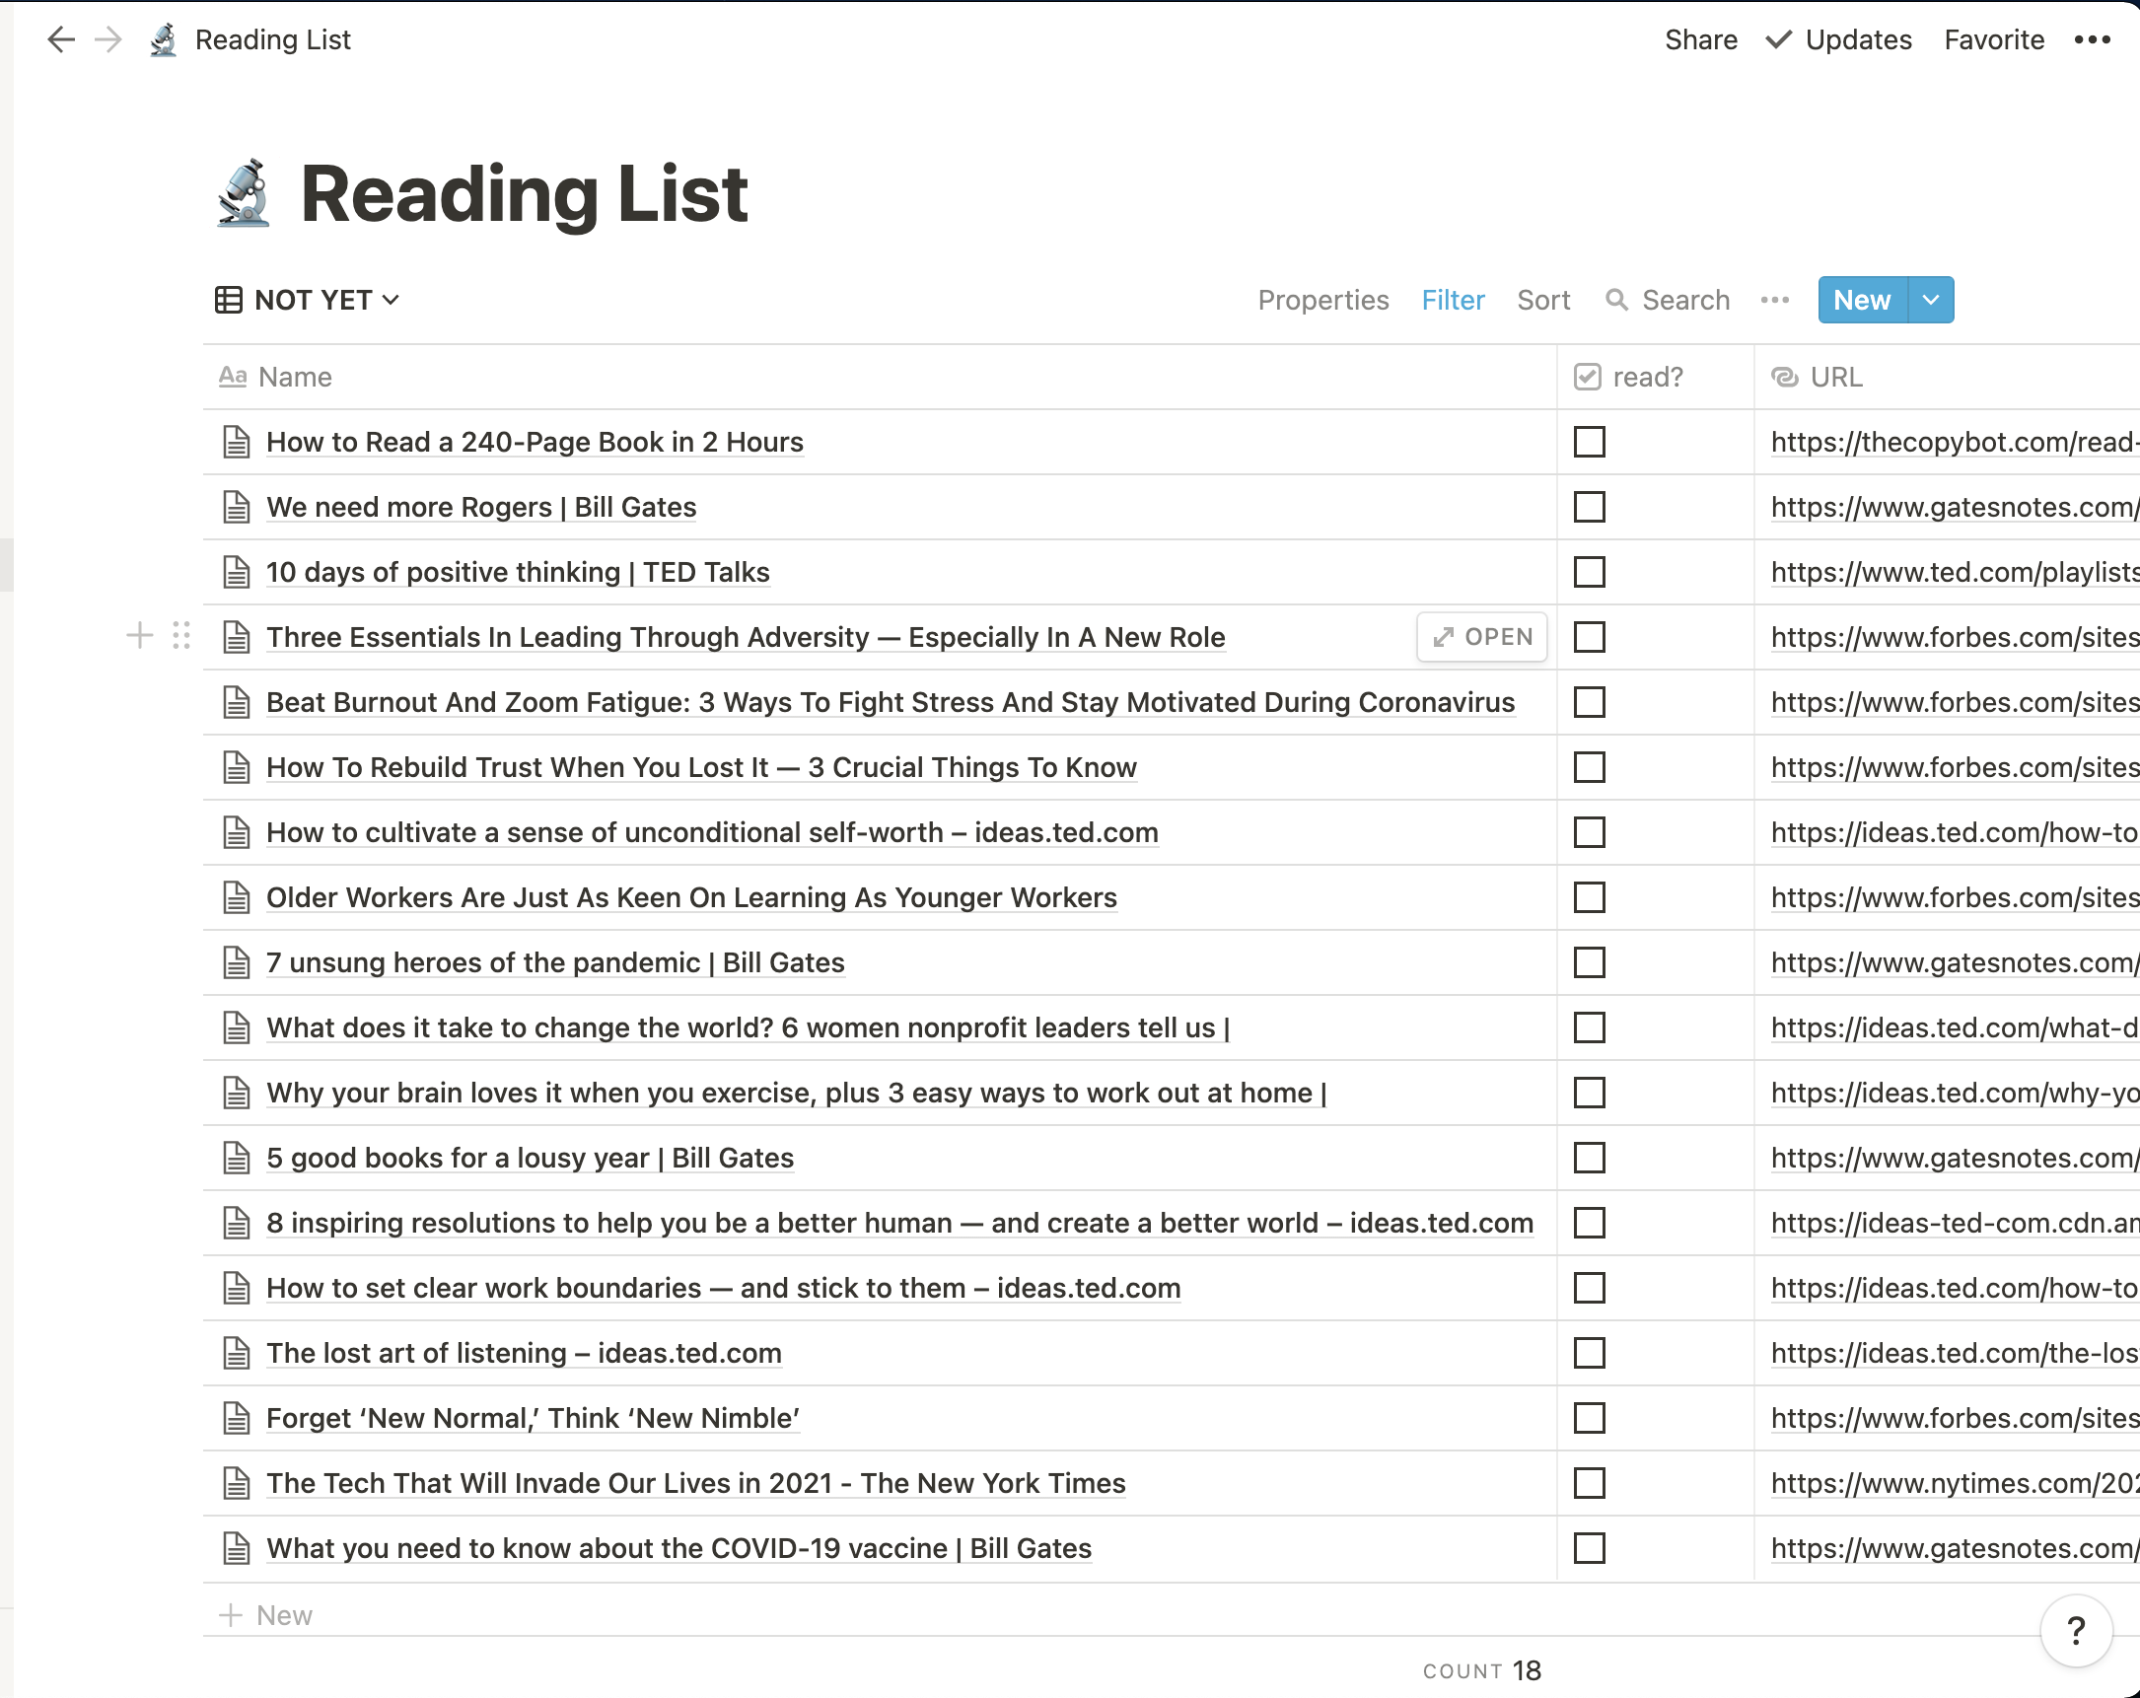The width and height of the screenshot is (2140, 1698).
Task: Click Reading List breadcrumb text at top
Action: pos(273,39)
